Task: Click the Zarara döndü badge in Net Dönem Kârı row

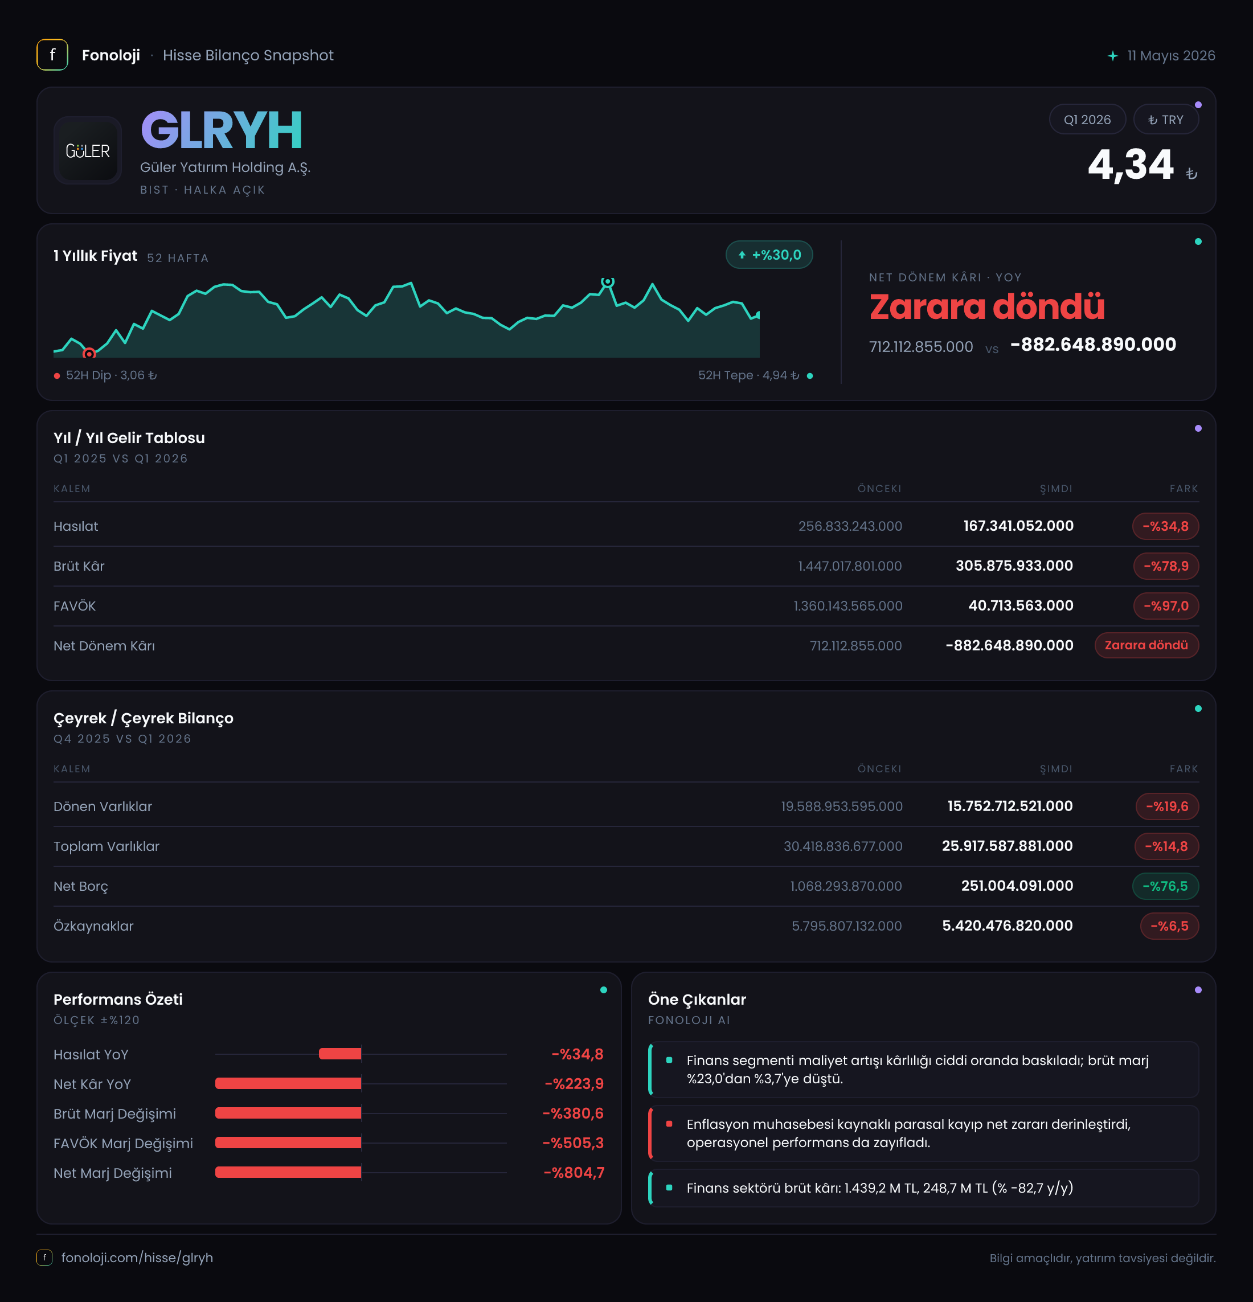Action: click(x=1146, y=645)
